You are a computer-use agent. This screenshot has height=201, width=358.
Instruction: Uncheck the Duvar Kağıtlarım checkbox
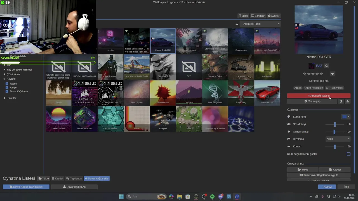(x=7, y=91)
